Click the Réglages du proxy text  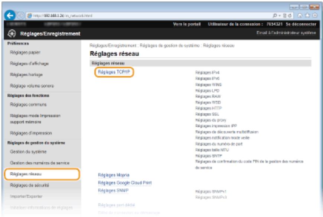(x=211, y=120)
